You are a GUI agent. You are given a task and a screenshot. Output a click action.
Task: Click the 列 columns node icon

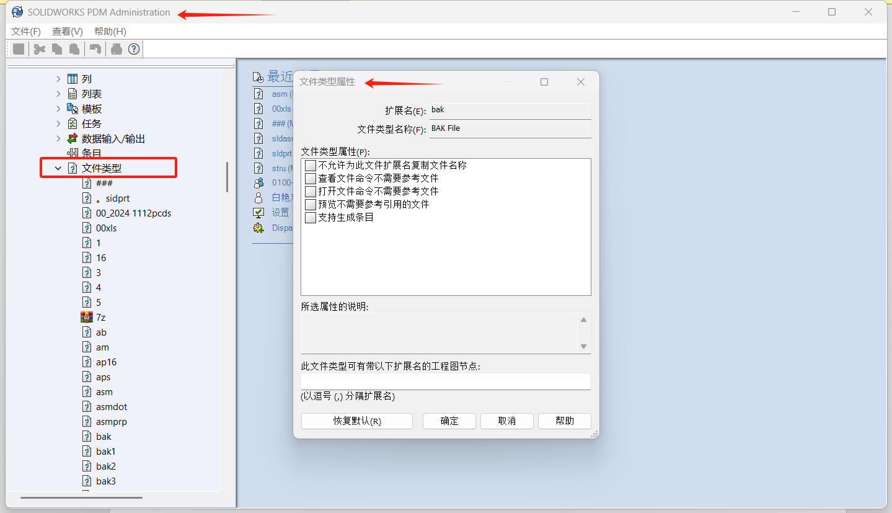[73, 79]
